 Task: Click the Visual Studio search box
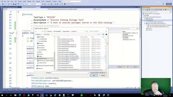coord(72,1)
